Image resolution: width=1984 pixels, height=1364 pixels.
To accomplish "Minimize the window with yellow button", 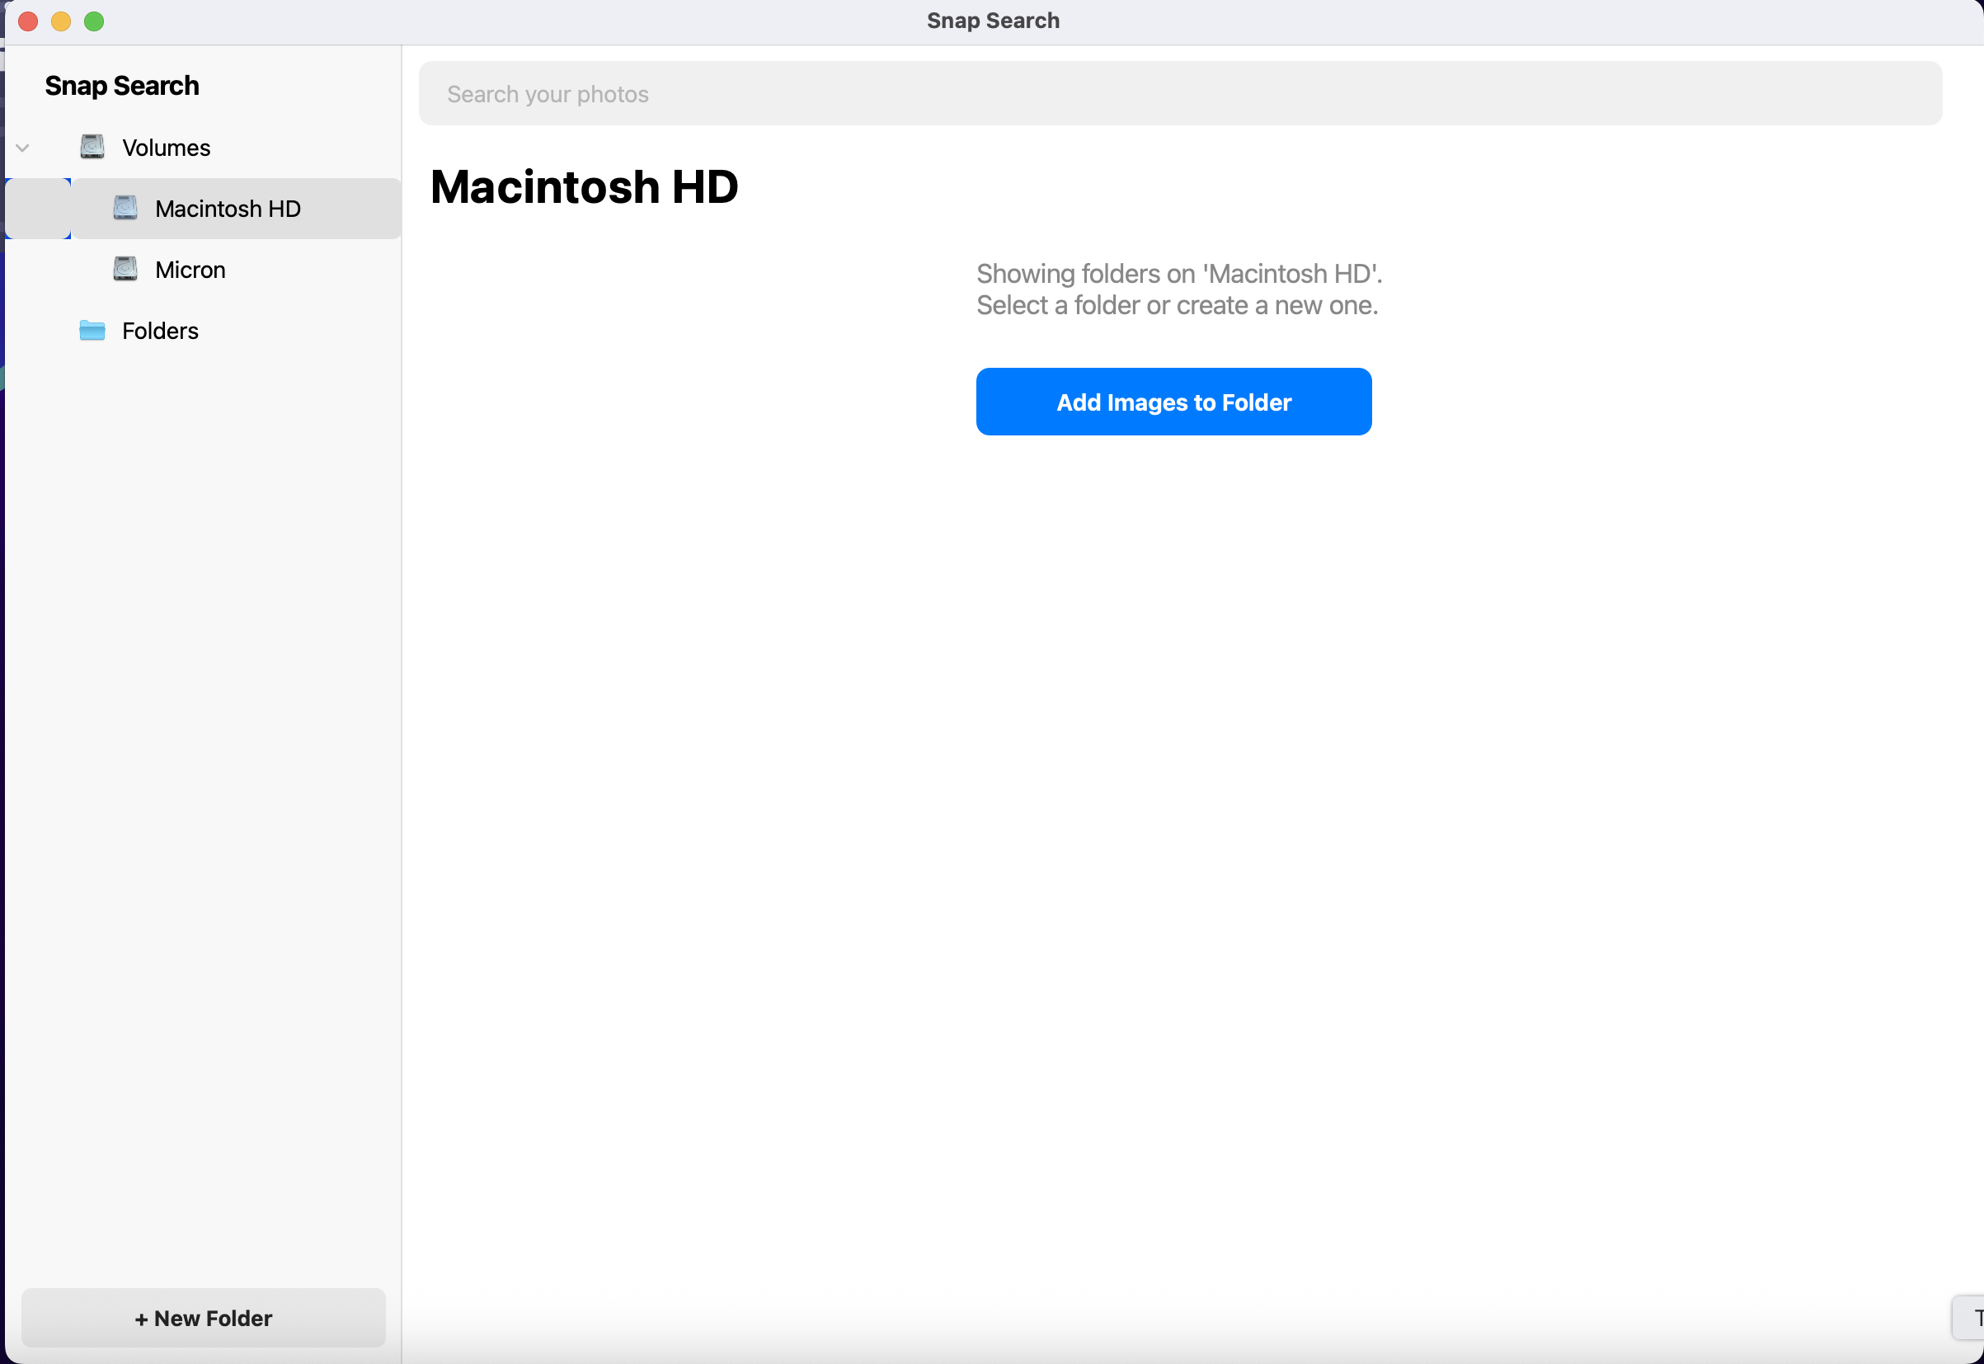I will pyautogui.click(x=61, y=21).
